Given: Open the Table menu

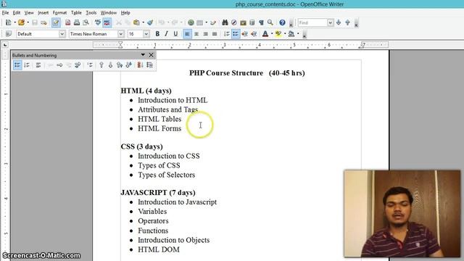Looking at the screenshot, I should (76, 13).
